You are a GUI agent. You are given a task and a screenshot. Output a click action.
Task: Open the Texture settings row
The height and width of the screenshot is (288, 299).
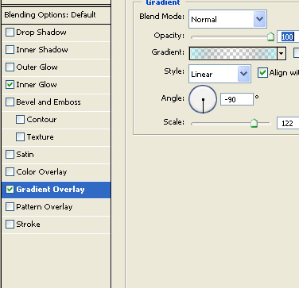56,137
